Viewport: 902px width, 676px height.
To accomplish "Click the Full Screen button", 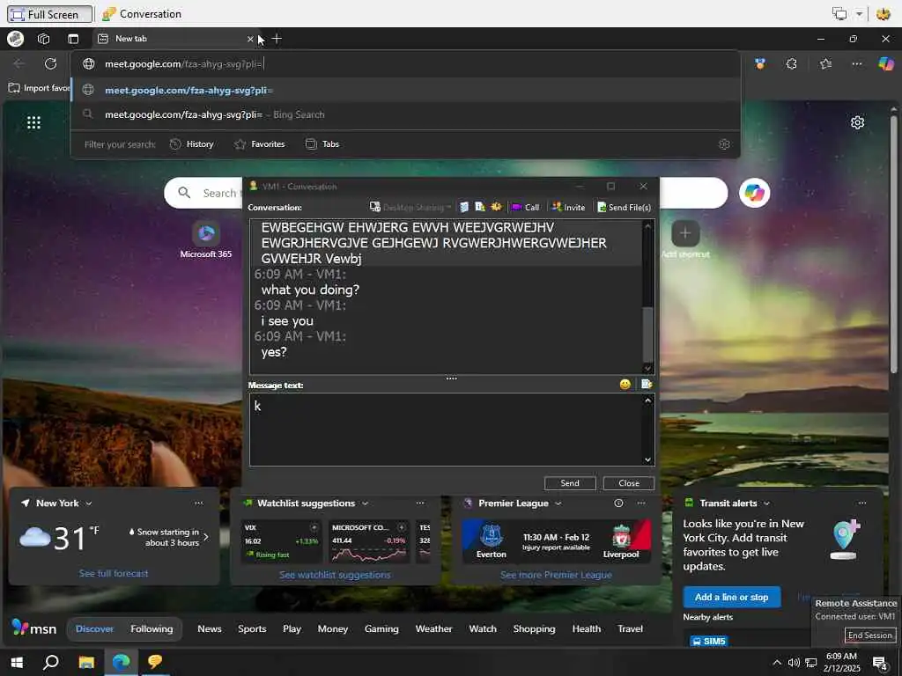I will coord(50,14).
